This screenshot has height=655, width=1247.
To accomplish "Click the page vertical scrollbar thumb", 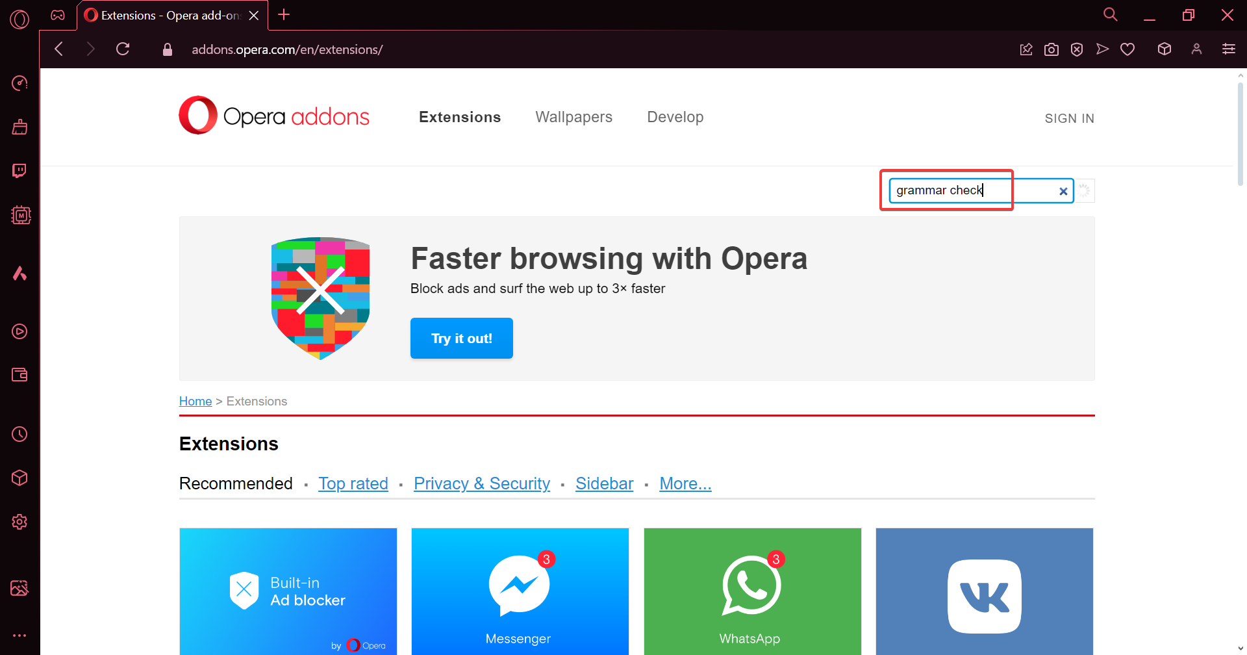I will click(x=1240, y=133).
